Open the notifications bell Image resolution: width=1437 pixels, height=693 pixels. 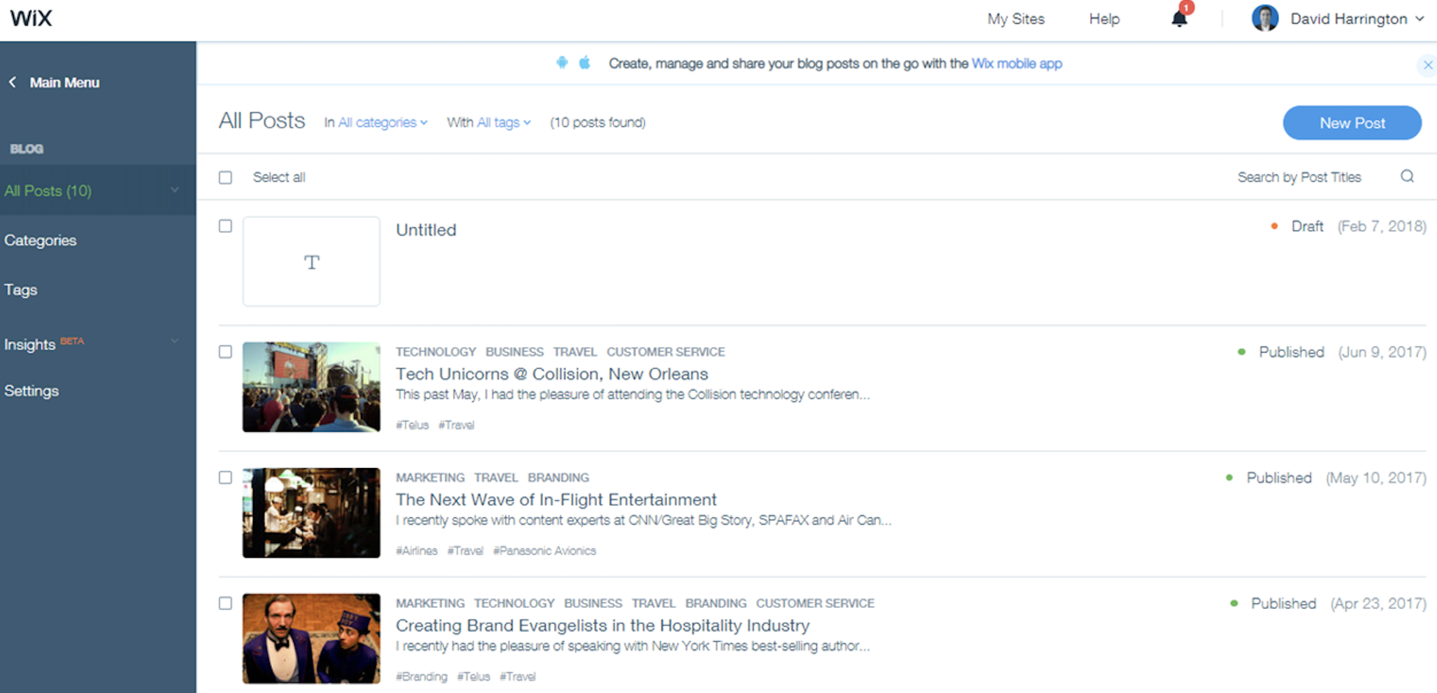[1179, 18]
